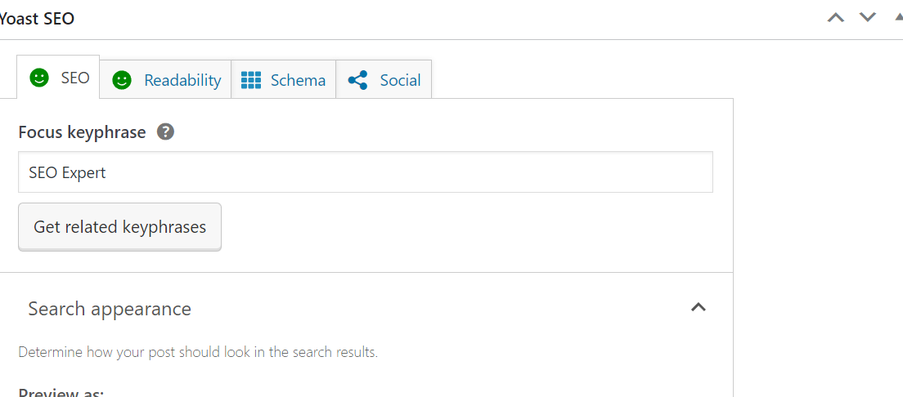Switch to the SEO tab
903x397 pixels.
[x=74, y=78]
